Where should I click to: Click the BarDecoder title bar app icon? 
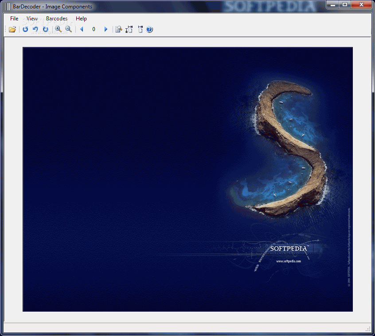click(7, 7)
